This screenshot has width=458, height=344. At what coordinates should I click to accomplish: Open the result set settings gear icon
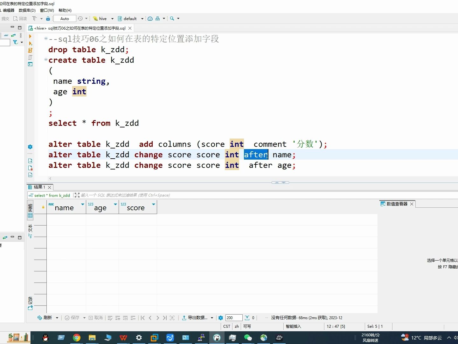click(221, 318)
